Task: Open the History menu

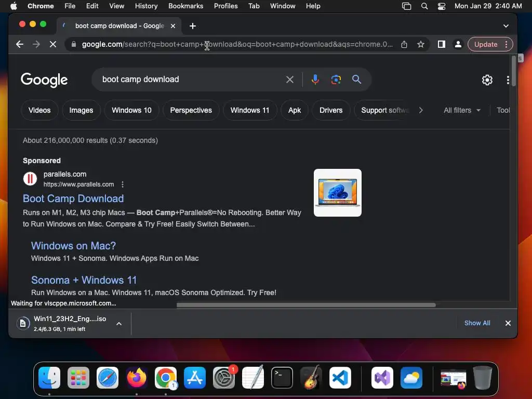Action: coord(146,6)
